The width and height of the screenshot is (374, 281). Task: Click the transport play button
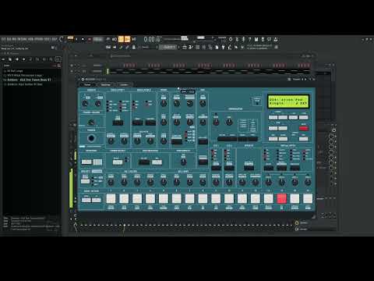coord(76,39)
